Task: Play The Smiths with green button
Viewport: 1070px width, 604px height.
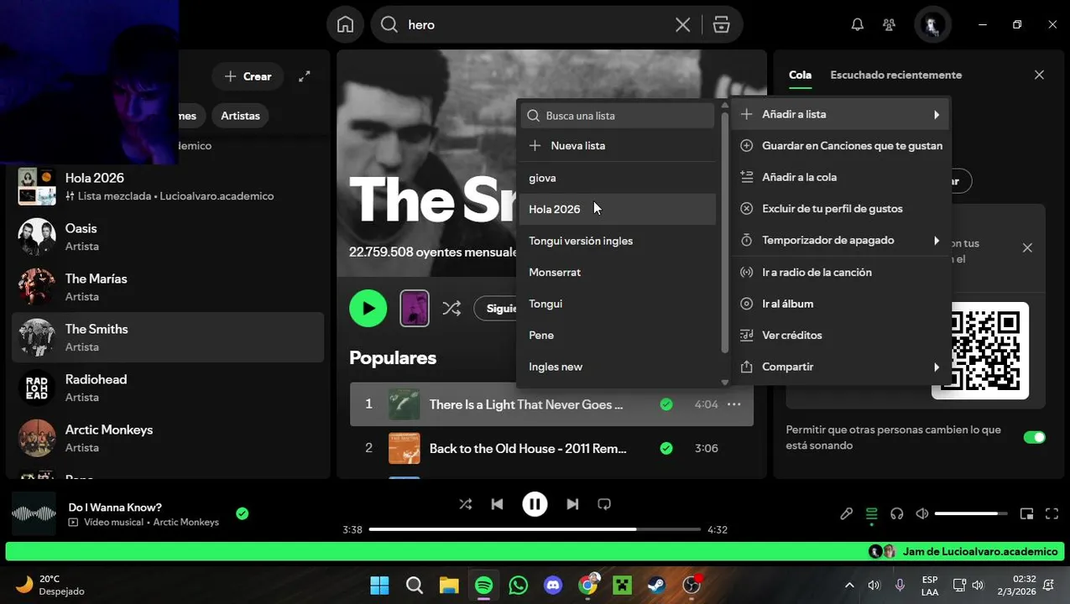Action: point(368,309)
